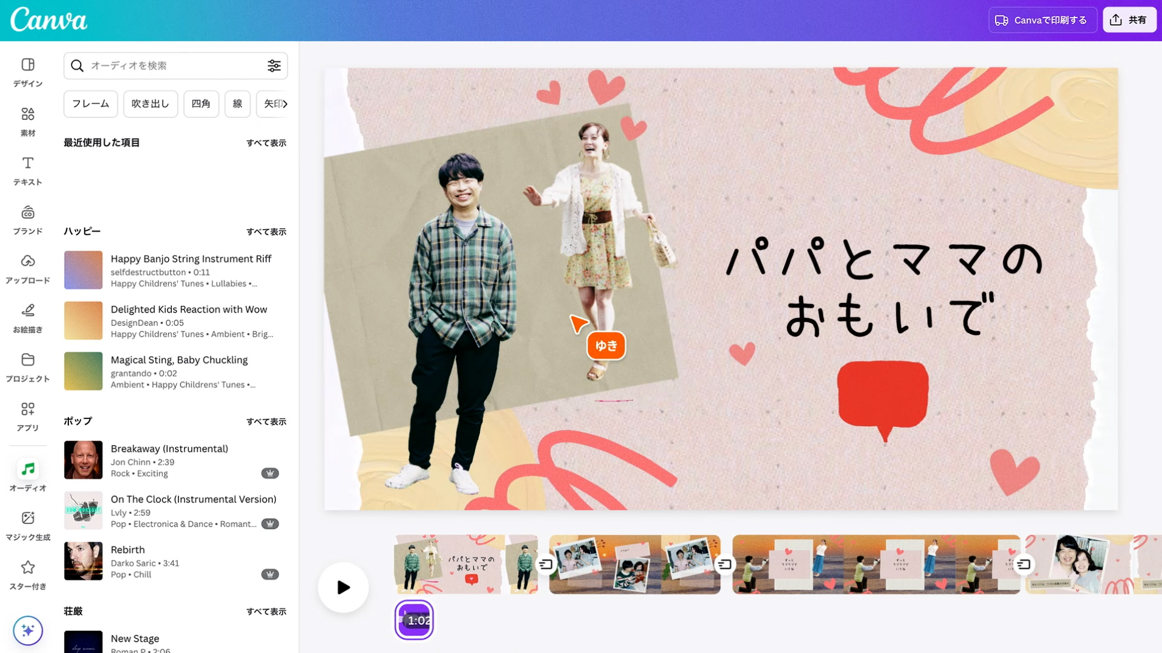Show all ポップ audio tracks
Screen dimensions: 1162x653
tap(266, 422)
